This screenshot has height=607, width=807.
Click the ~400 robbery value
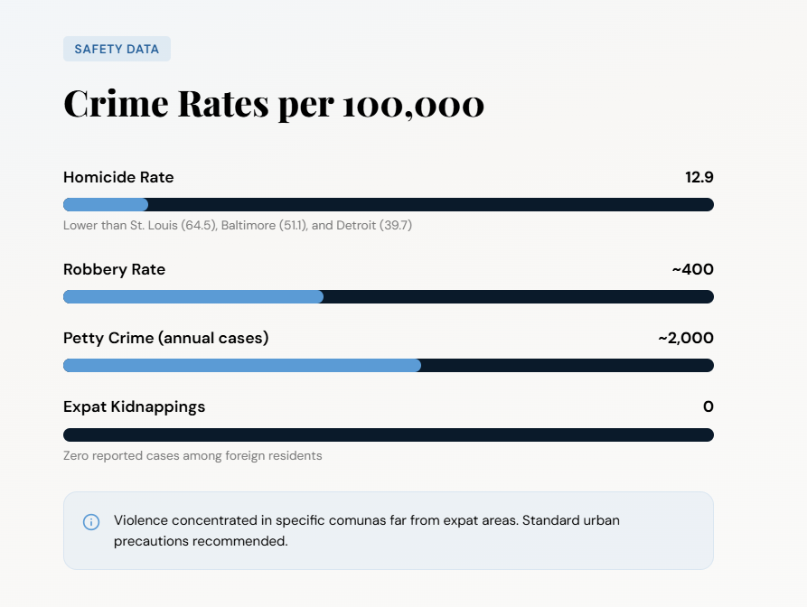(x=692, y=269)
